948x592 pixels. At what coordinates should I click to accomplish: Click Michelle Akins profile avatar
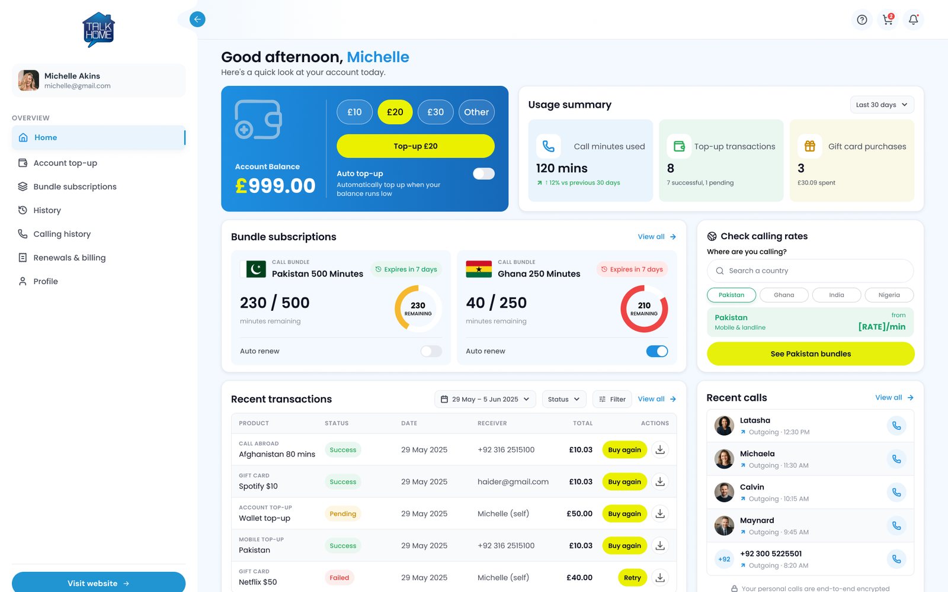pos(28,81)
